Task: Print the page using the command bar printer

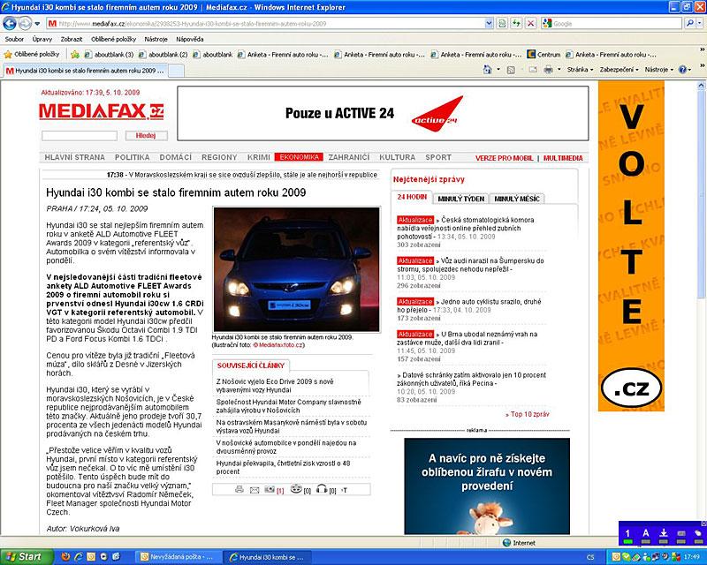Action: click(548, 70)
